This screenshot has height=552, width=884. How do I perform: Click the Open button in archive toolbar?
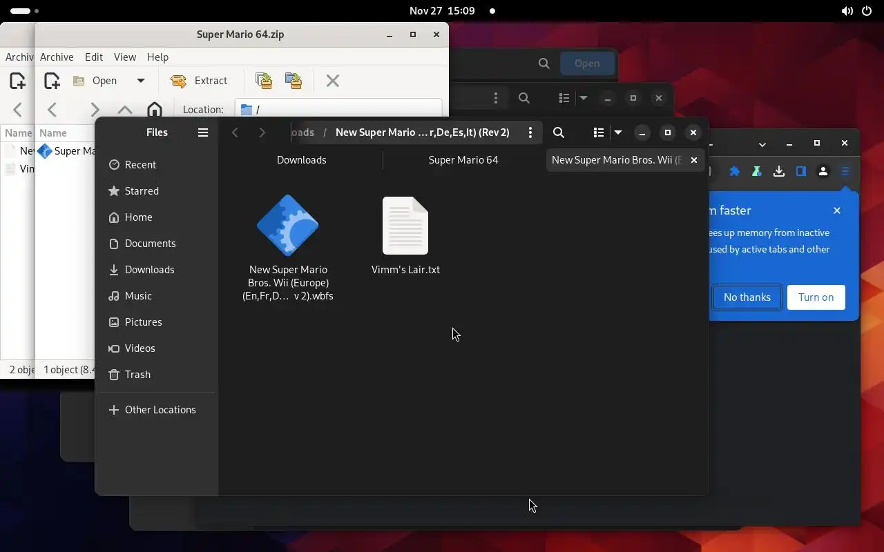(x=97, y=81)
